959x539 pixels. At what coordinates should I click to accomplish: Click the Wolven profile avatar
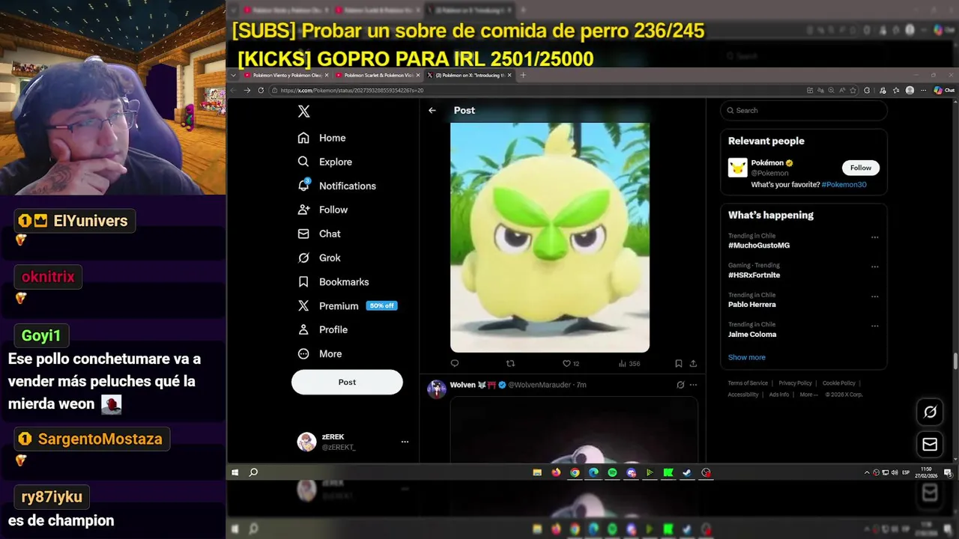click(436, 389)
